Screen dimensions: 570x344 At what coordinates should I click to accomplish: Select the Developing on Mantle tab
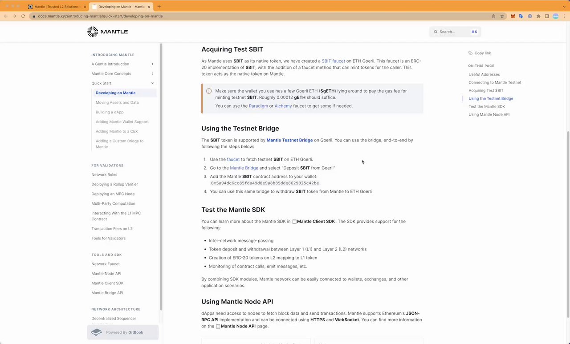pos(120,7)
